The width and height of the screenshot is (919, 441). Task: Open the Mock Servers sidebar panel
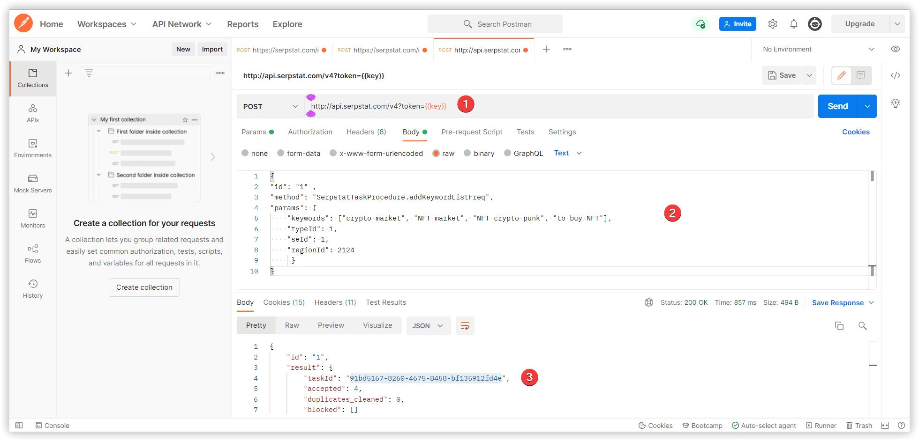pyautogui.click(x=33, y=184)
